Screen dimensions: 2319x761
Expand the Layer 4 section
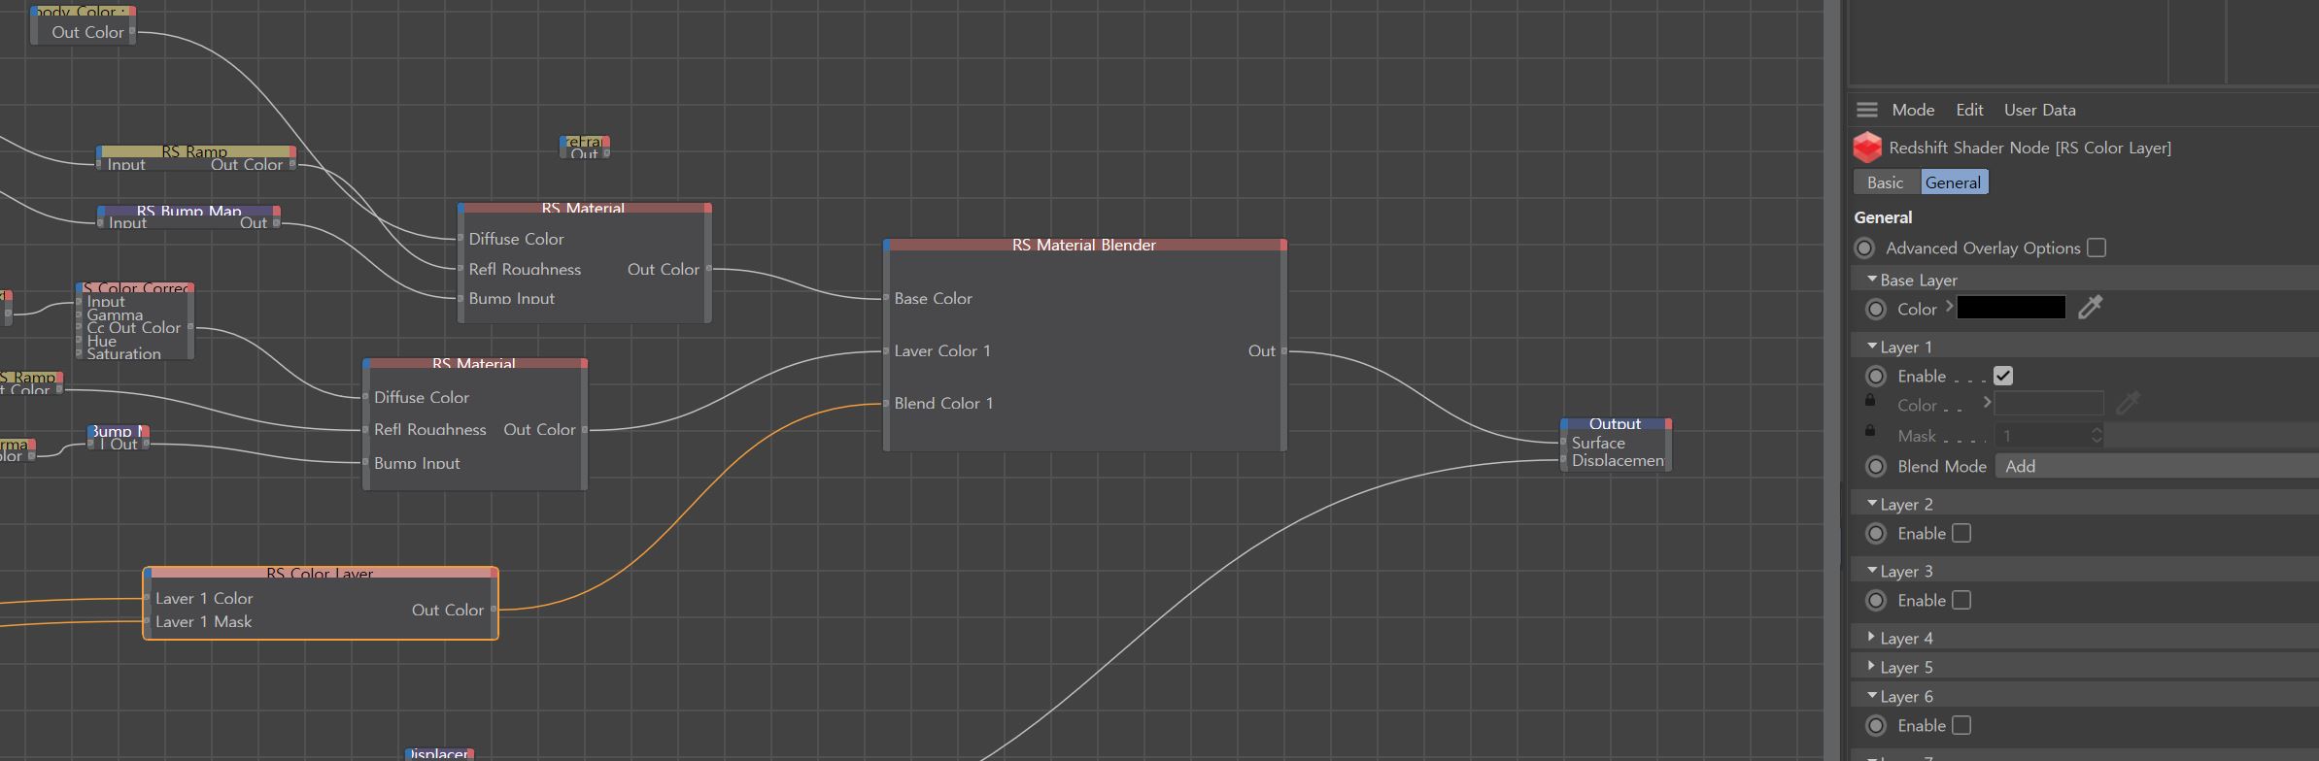1872,637
